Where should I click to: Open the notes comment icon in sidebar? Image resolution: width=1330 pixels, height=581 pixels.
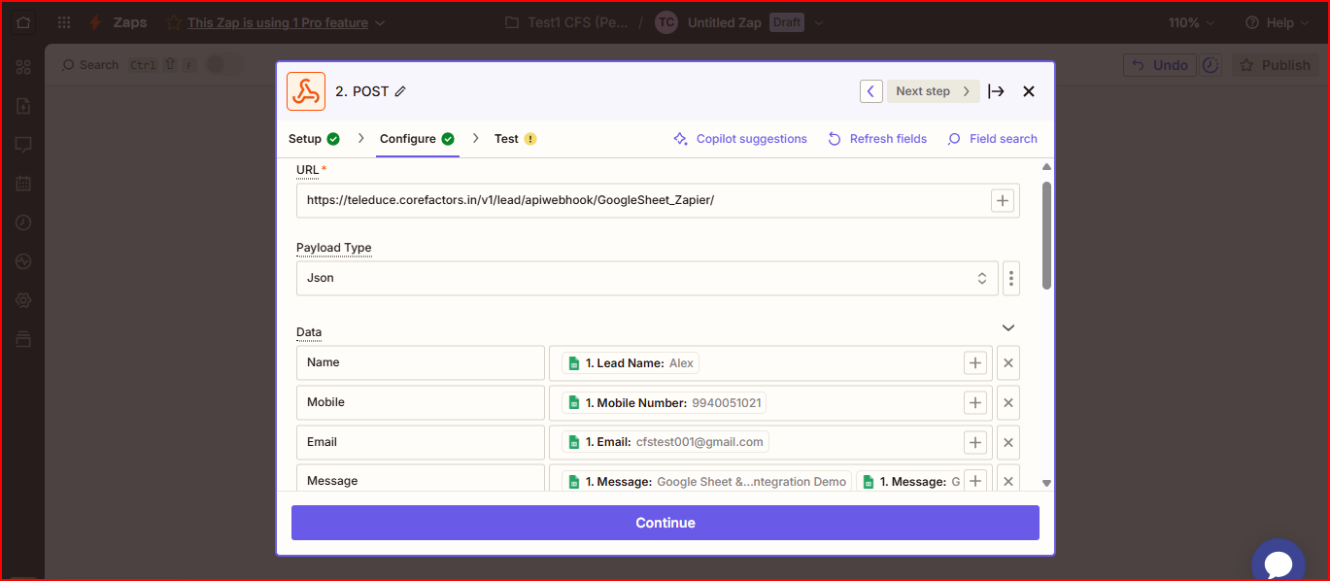[23, 145]
